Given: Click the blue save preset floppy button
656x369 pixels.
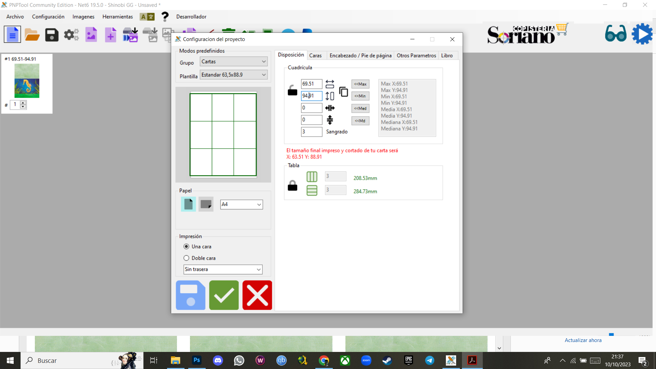Looking at the screenshot, I should (x=191, y=295).
